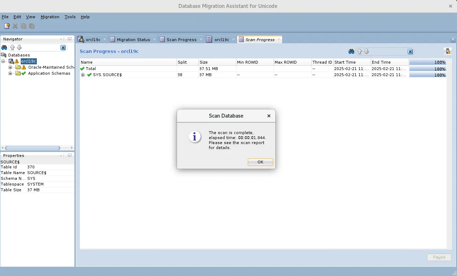Screen dimensions: 457x276
Task: Open the tab list dropdown arrow
Action: click(x=453, y=40)
